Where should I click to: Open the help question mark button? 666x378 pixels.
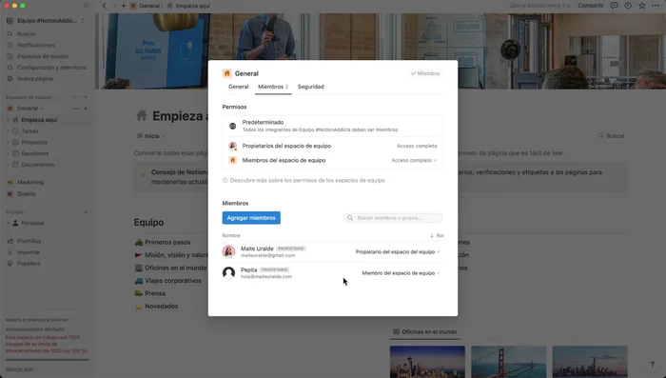652,365
